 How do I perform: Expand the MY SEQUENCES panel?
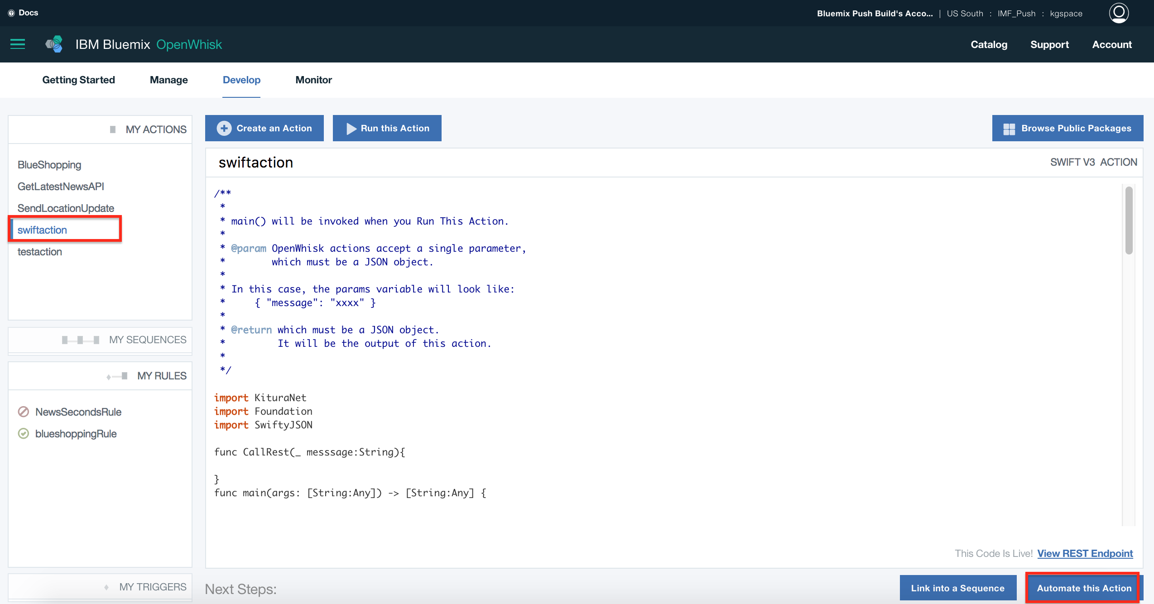[x=100, y=340]
